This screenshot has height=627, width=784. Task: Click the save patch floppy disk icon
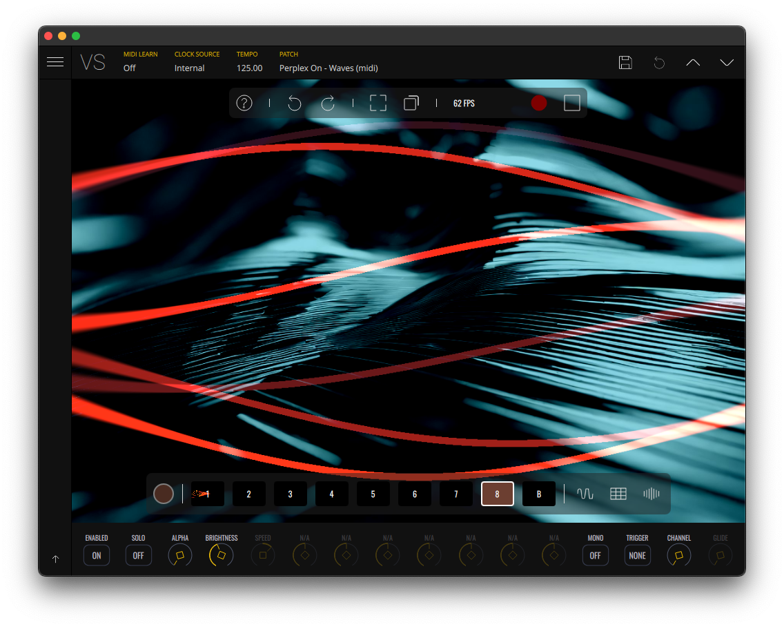(x=625, y=63)
